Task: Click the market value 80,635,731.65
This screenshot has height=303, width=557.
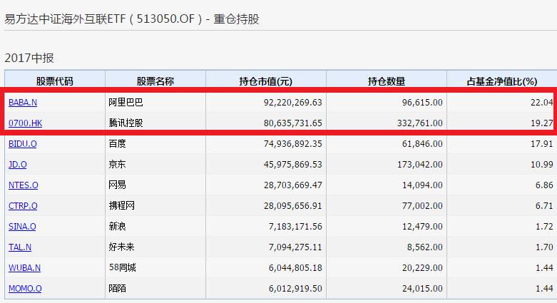Action: [292, 123]
